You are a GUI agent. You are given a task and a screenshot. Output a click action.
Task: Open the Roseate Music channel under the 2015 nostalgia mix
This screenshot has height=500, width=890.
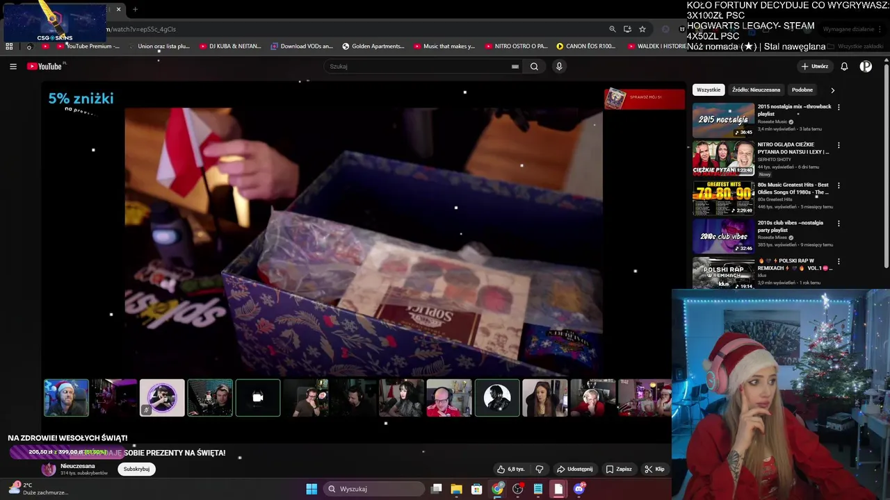[772, 122]
